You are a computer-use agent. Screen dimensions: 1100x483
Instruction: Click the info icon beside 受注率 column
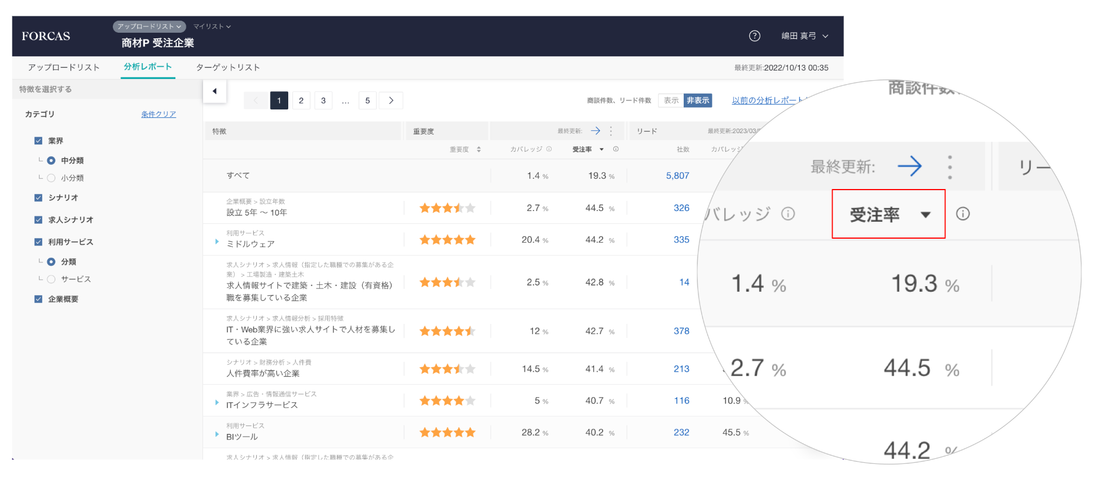point(616,150)
